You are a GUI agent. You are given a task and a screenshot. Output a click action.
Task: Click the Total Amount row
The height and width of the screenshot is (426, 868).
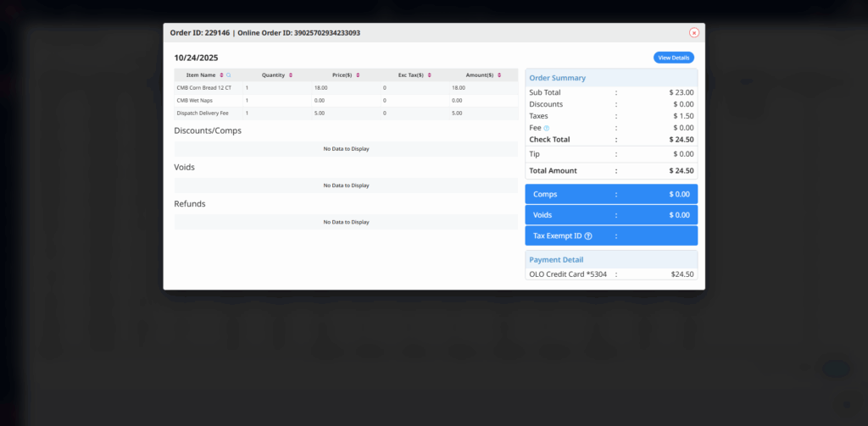[x=611, y=170]
